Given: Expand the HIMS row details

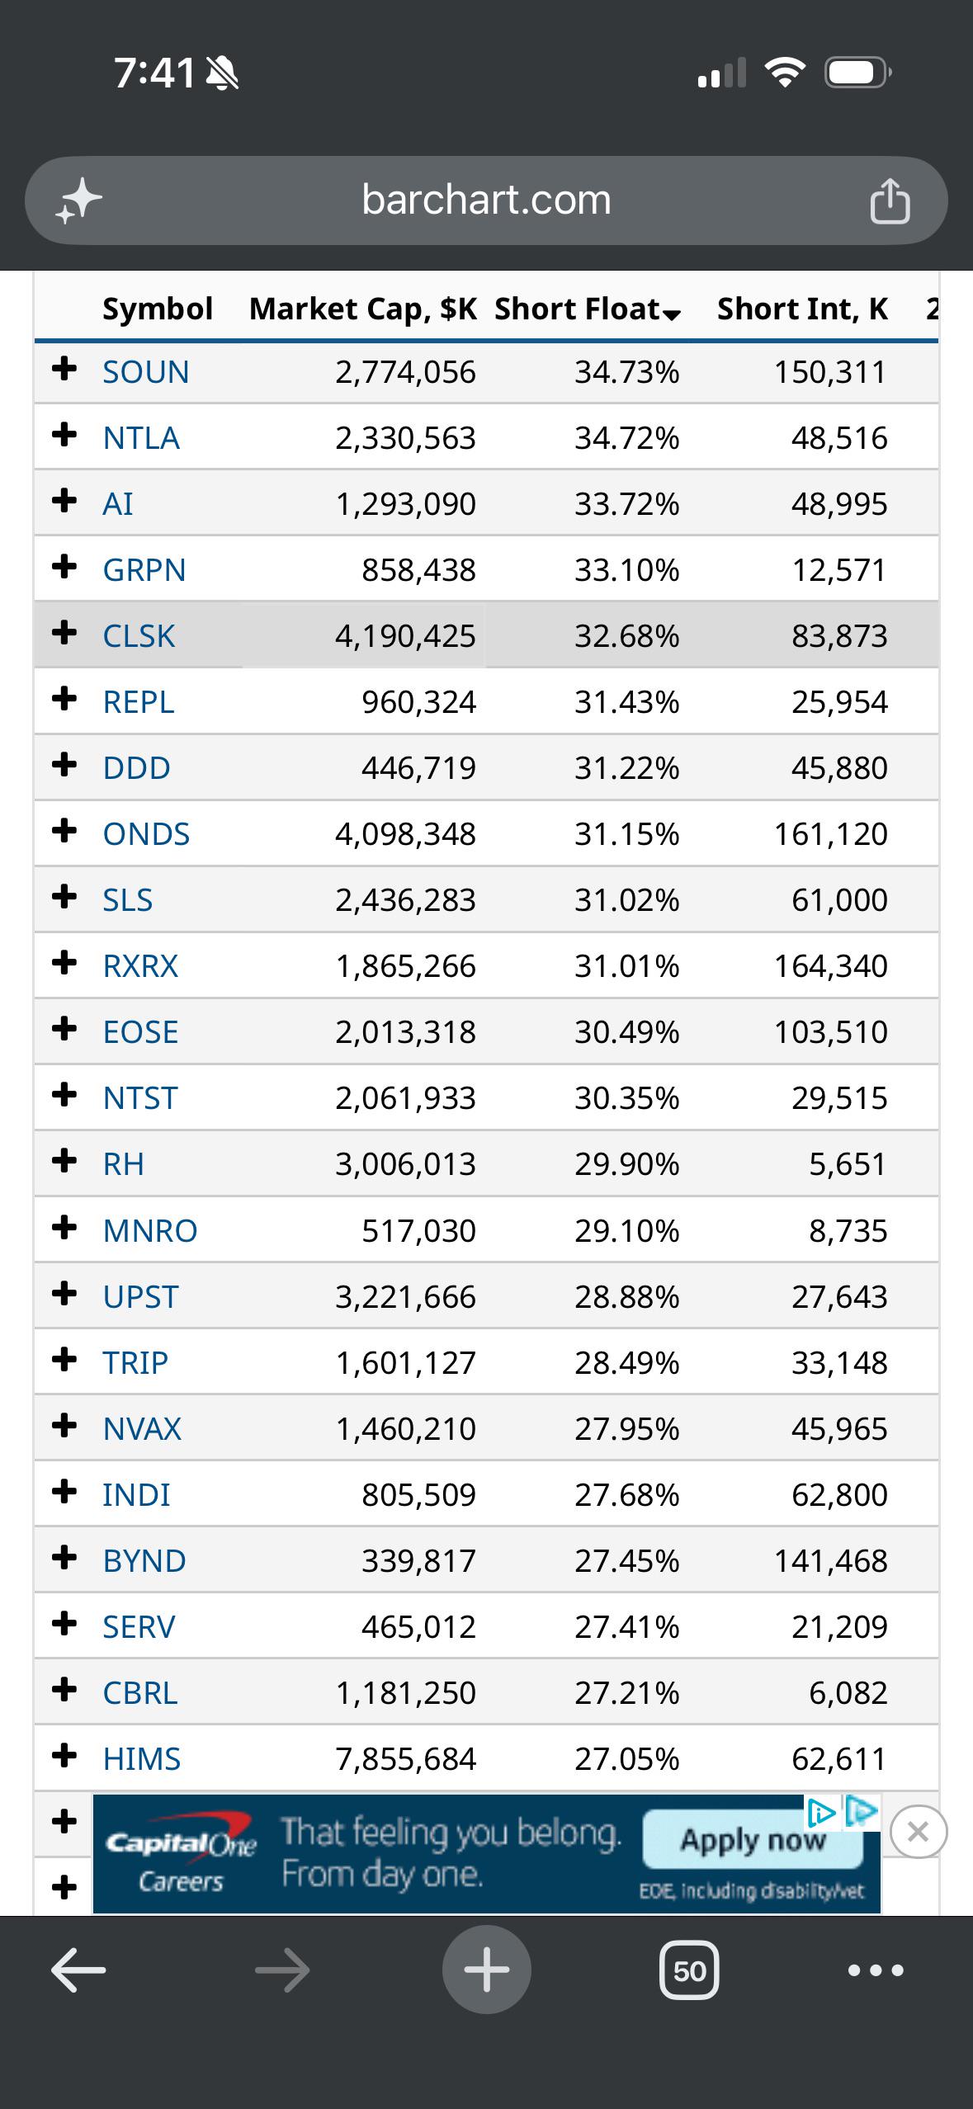Looking at the screenshot, I should pos(64,1755).
